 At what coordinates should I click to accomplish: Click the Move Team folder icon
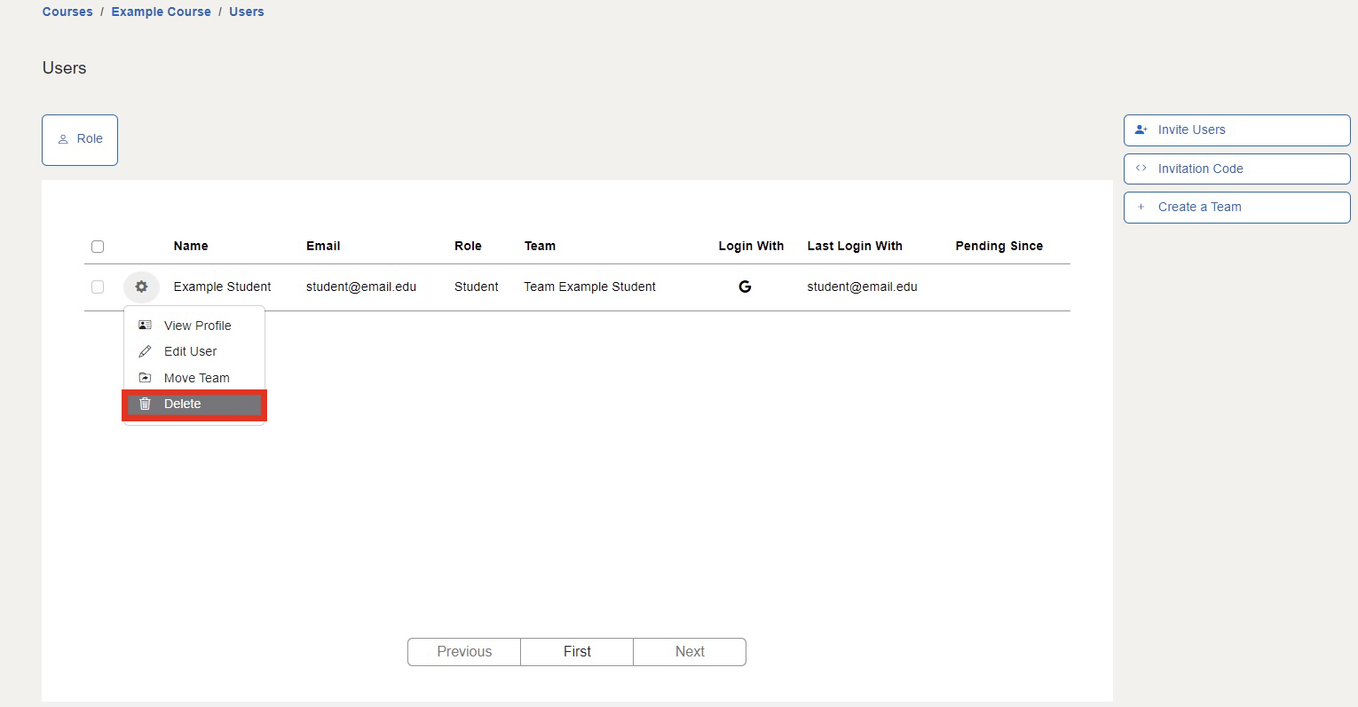146,378
